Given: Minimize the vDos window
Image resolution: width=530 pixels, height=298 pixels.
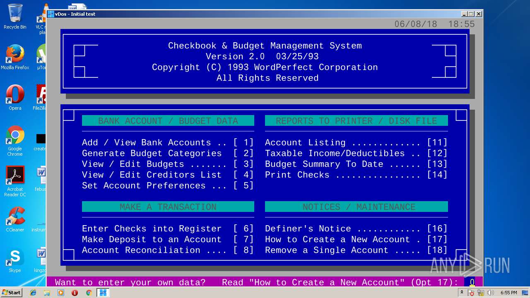Looking at the screenshot, I should tap(464, 14).
